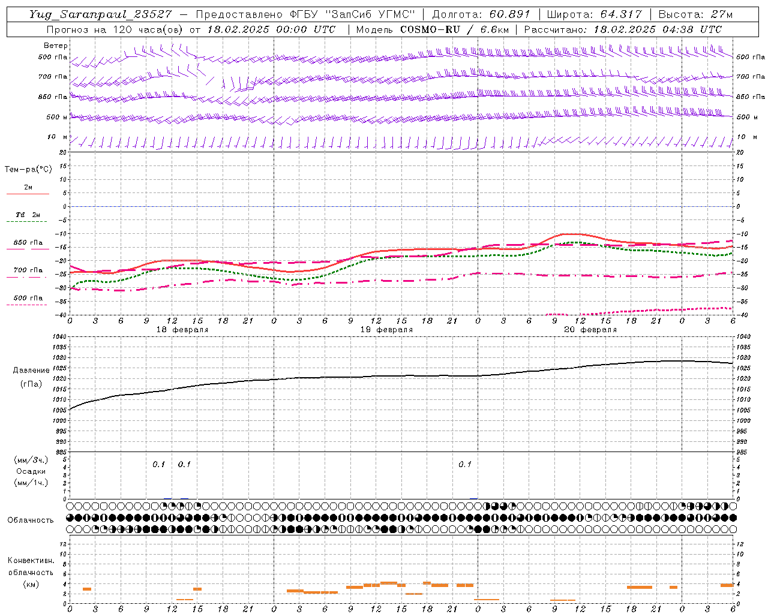The image size is (768, 614).
Task: Click the '500 м' wind level label
Action: (x=58, y=117)
